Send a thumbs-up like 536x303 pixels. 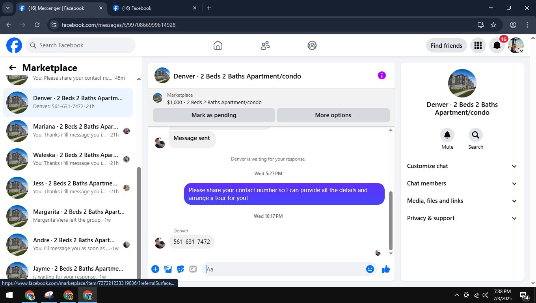tap(386, 269)
